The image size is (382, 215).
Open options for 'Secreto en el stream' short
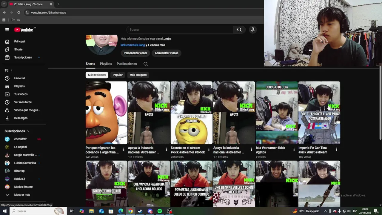pos(209,149)
